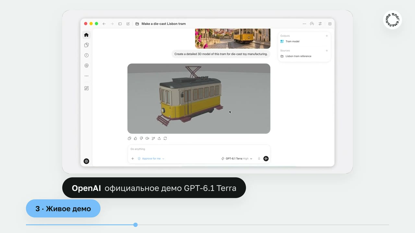Screen dimensions: 415x233
Task: Add a new source with the Sources plus
Action: (327, 50)
